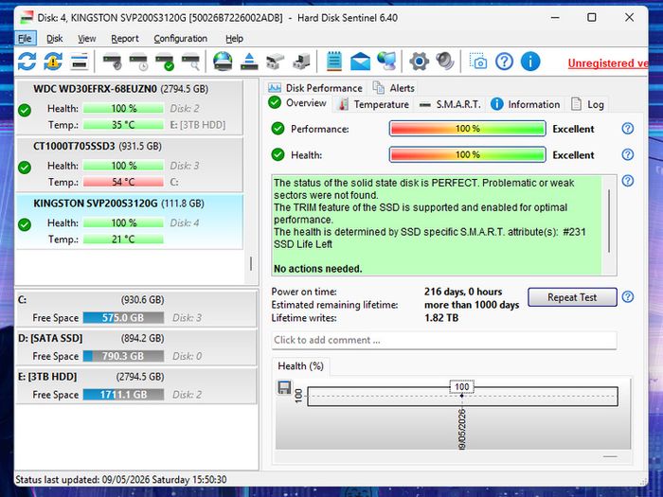Screen dimensions: 663x497
Task: Open the gear configuration icon
Action: click(x=419, y=62)
